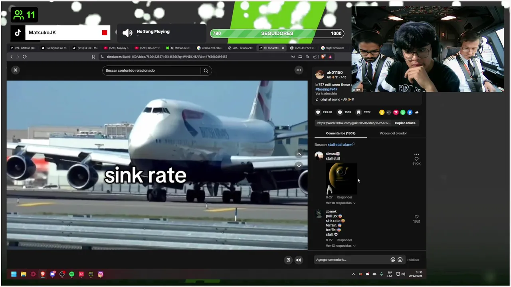Toggle auto-scroll icon beside the volume button
The image size is (511, 287).
point(288,260)
